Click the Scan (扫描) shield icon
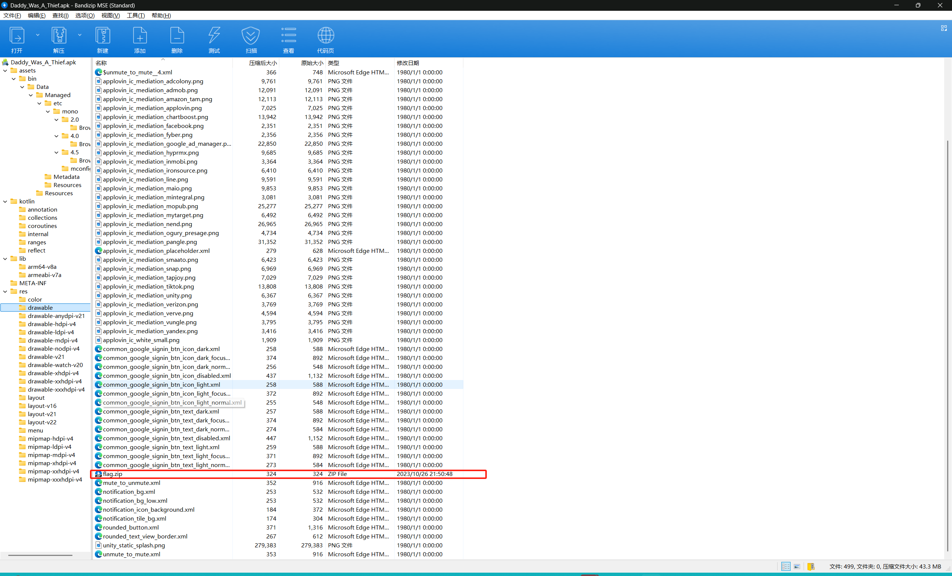The image size is (952, 576). tap(251, 39)
